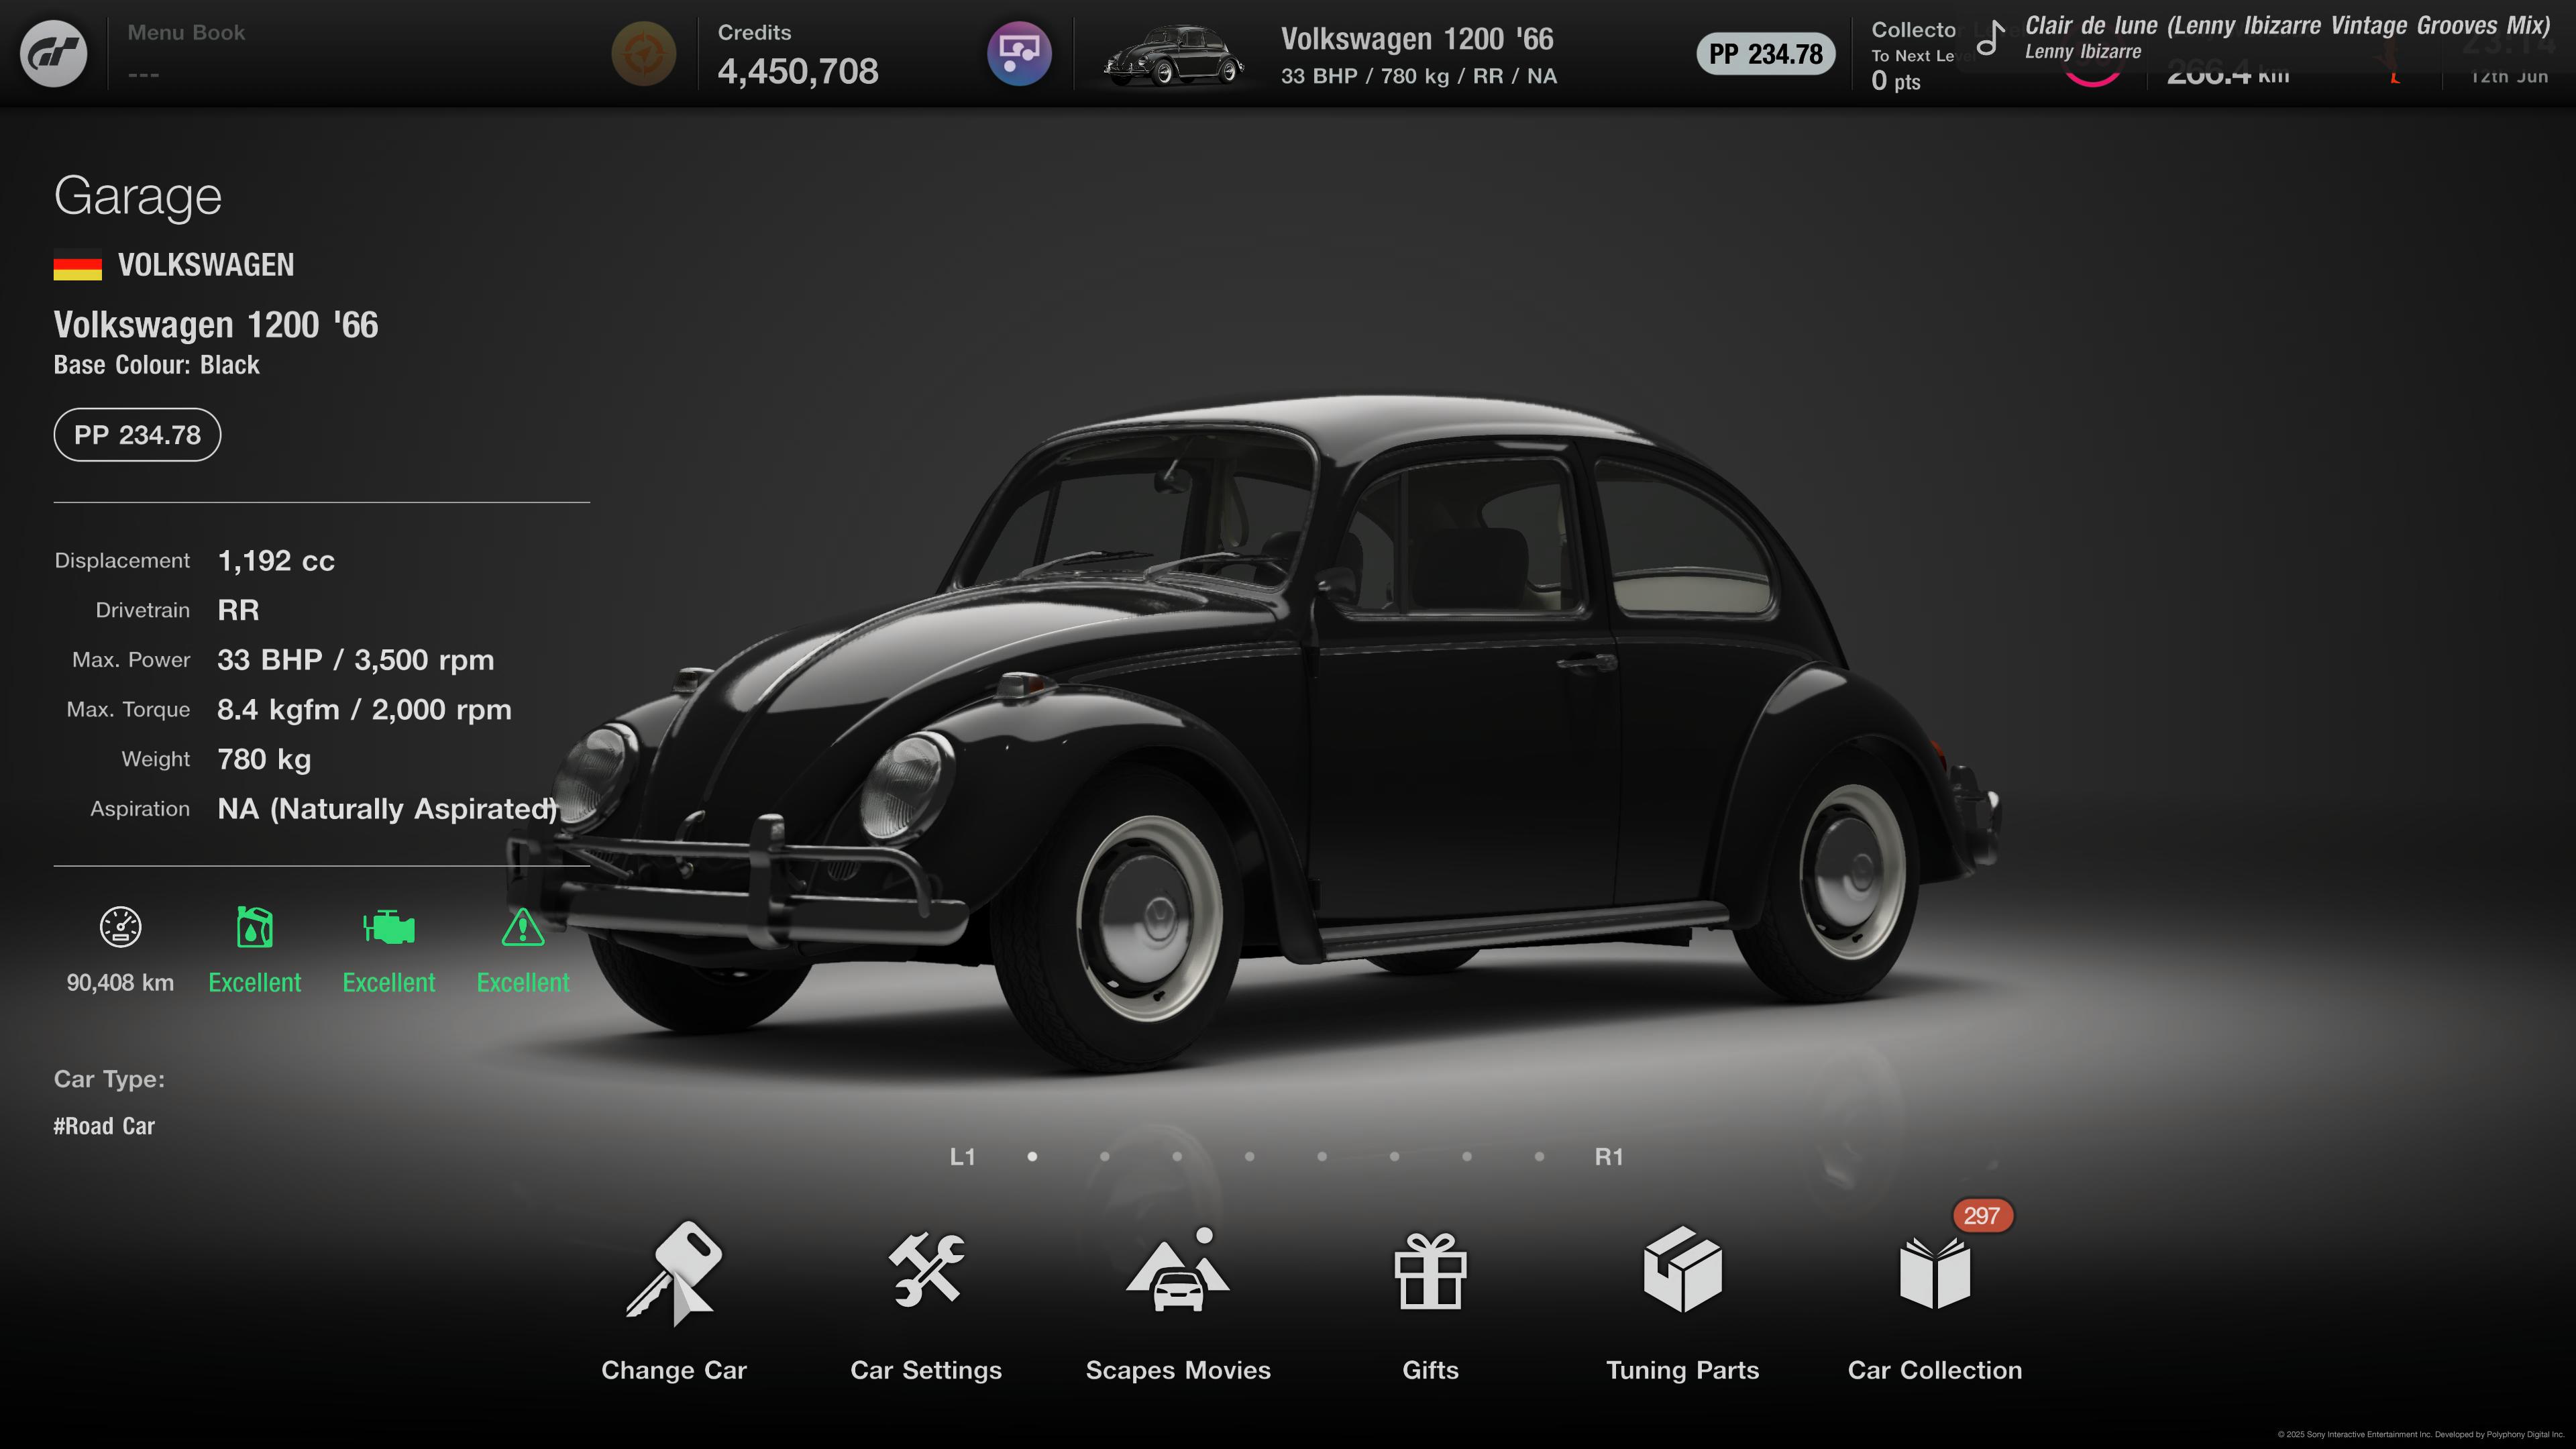Click the oil condition icon
2576x1449 pixels.
click(x=254, y=927)
